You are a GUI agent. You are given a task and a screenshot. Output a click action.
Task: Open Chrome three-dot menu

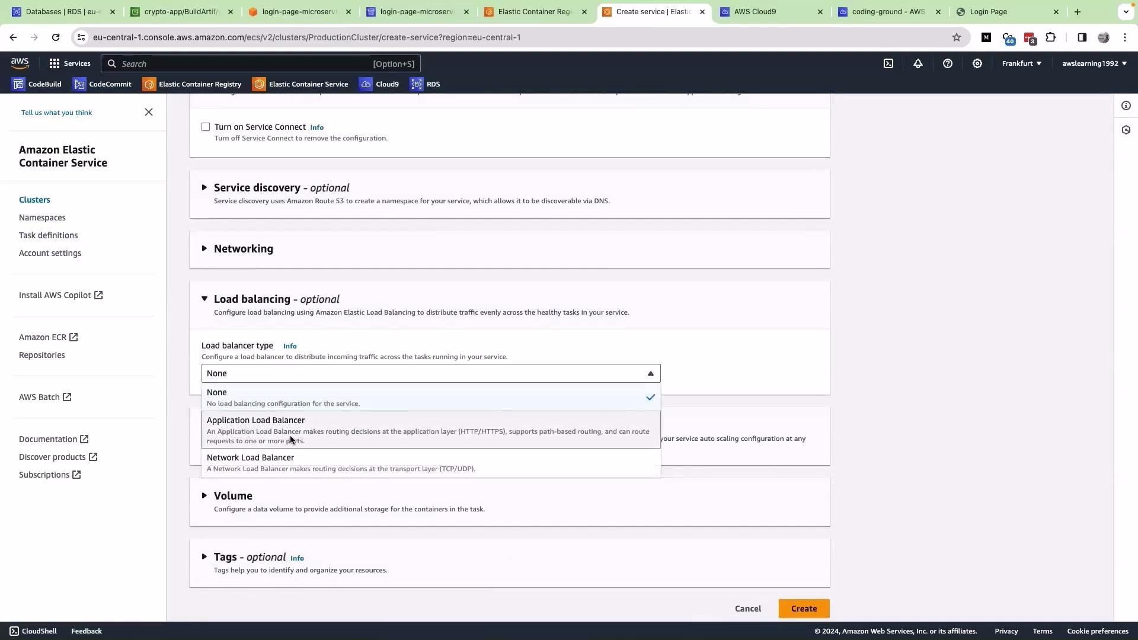(1125, 37)
